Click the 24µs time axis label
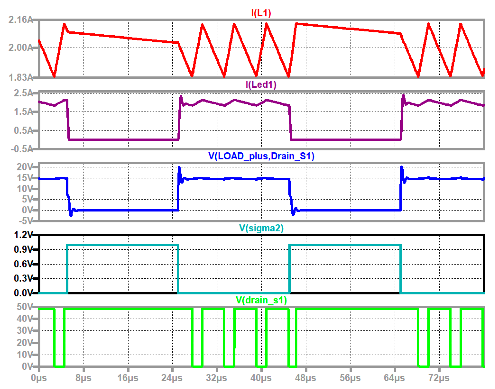This screenshot has height=389, width=495. click(172, 378)
